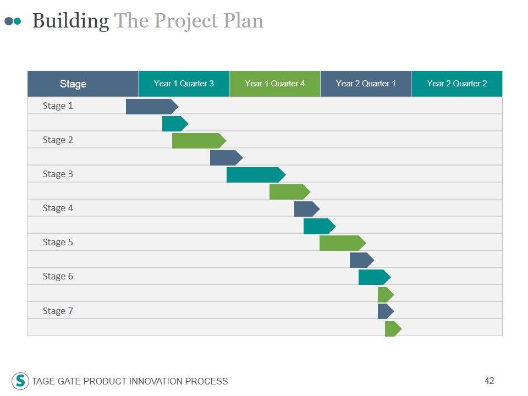Click the Year 2 Quarter 1 column header

click(366, 84)
